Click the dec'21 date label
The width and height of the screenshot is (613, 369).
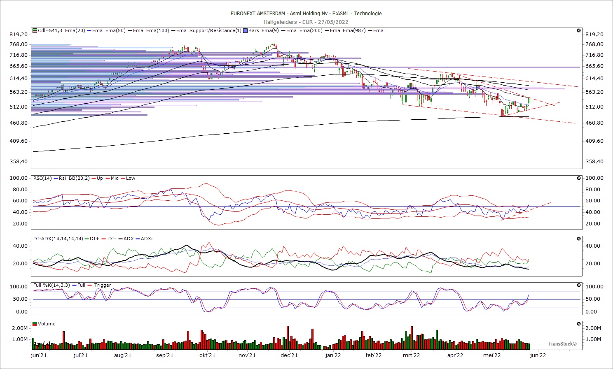tap(289, 355)
